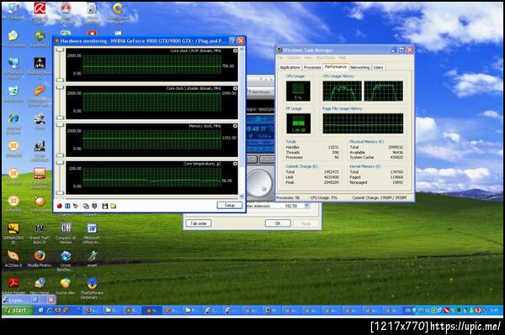Viewport: 505px width, 335px height.
Task: Open the Company of Heroes desktop icon
Action: (x=66, y=233)
